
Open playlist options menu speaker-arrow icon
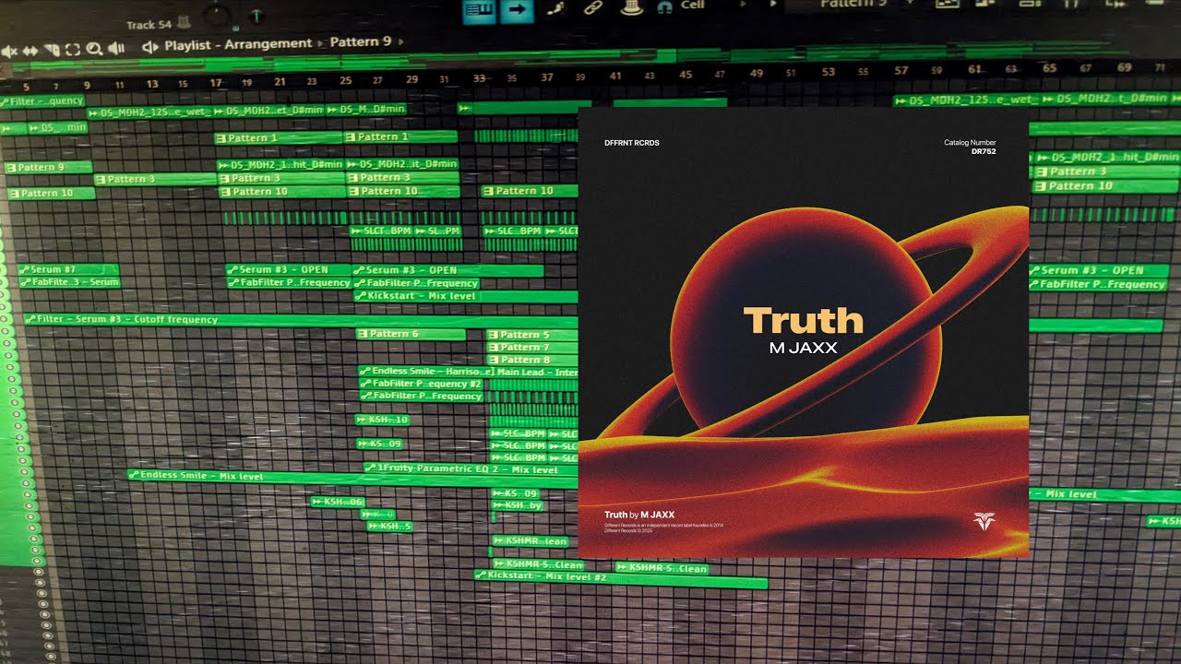(150, 47)
